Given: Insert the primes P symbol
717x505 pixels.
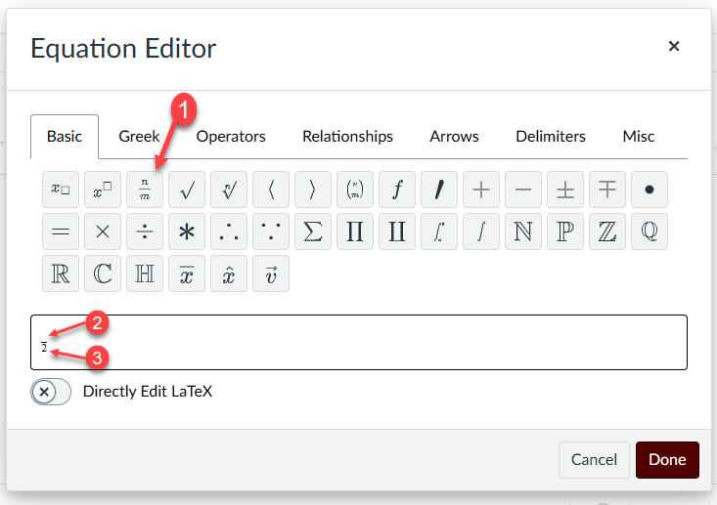Looking at the screenshot, I should tap(565, 231).
